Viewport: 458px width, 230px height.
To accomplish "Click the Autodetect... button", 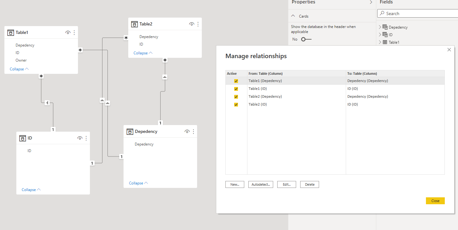I will (261, 184).
